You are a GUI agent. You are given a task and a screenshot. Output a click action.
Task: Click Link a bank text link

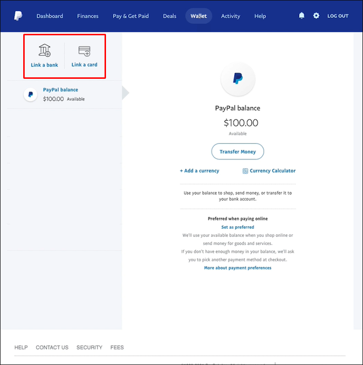coord(45,65)
